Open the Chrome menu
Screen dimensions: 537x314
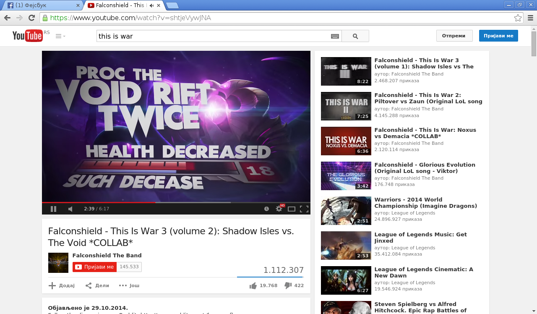(530, 18)
